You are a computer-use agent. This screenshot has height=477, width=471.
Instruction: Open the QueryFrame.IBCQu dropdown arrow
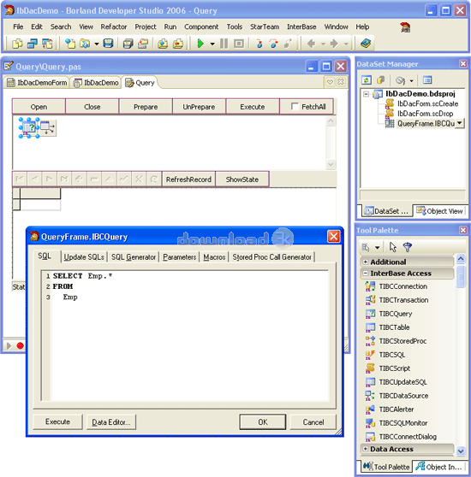(459, 123)
